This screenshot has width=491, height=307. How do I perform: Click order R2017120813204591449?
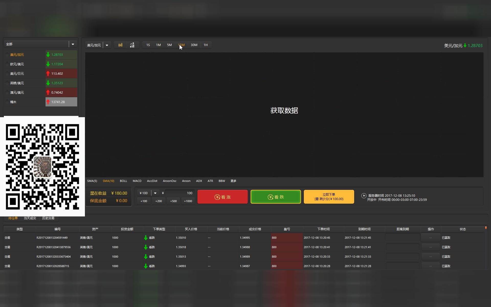pos(52,238)
